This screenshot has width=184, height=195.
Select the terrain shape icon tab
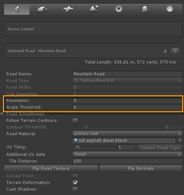pos(144,9)
